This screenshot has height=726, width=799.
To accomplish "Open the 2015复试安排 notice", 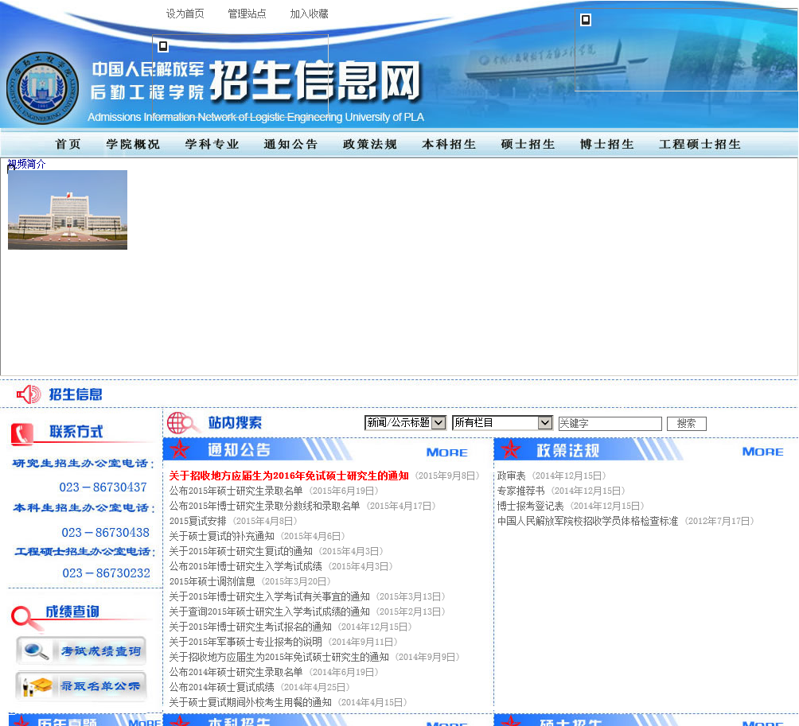I will (x=197, y=521).
